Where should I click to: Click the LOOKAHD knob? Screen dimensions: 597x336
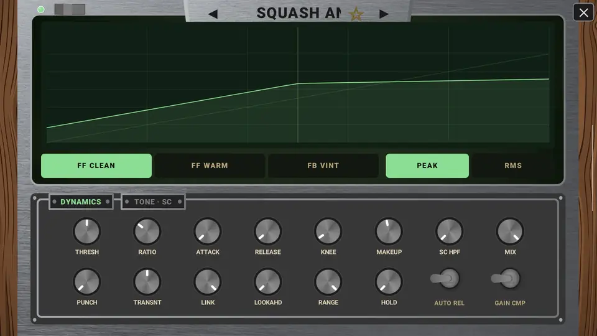point(267,282)
